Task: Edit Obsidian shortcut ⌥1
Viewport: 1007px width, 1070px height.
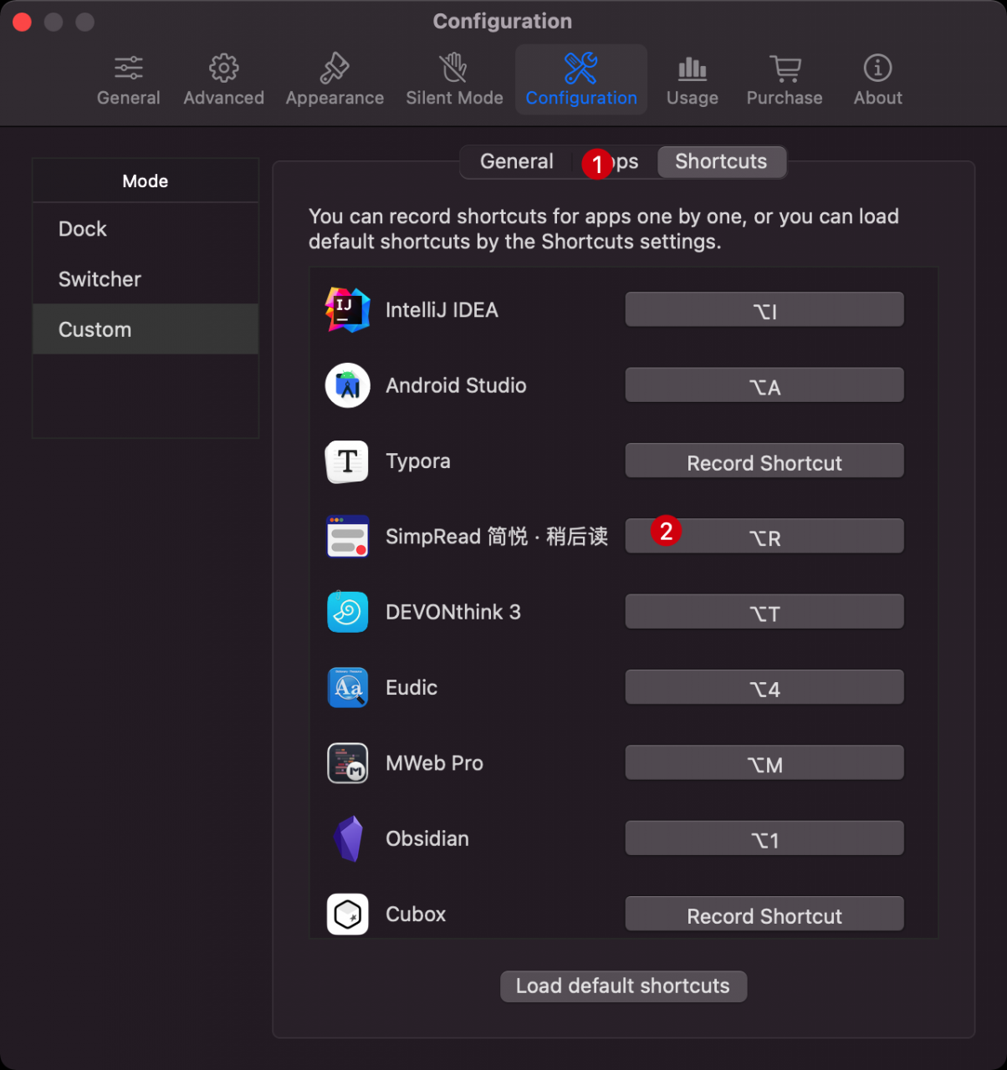Action: click(764, 838)
